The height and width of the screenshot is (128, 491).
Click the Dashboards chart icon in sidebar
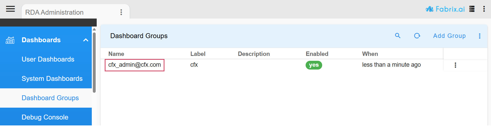coord(10,40)
